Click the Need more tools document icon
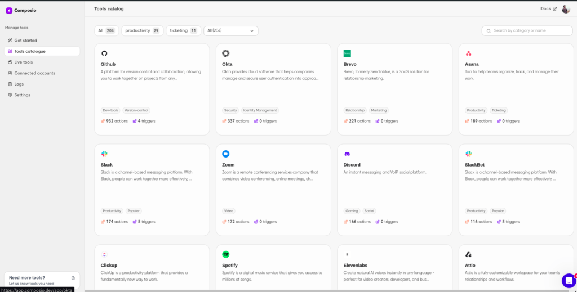The height and width of the screenshot is (292, 577). click(73, 278)
